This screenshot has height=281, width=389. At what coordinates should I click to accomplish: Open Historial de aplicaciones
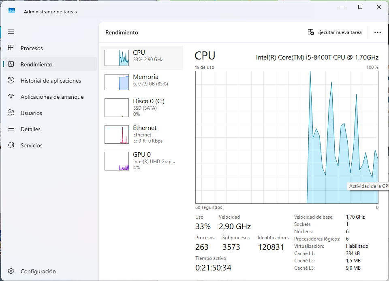point(49,80)
